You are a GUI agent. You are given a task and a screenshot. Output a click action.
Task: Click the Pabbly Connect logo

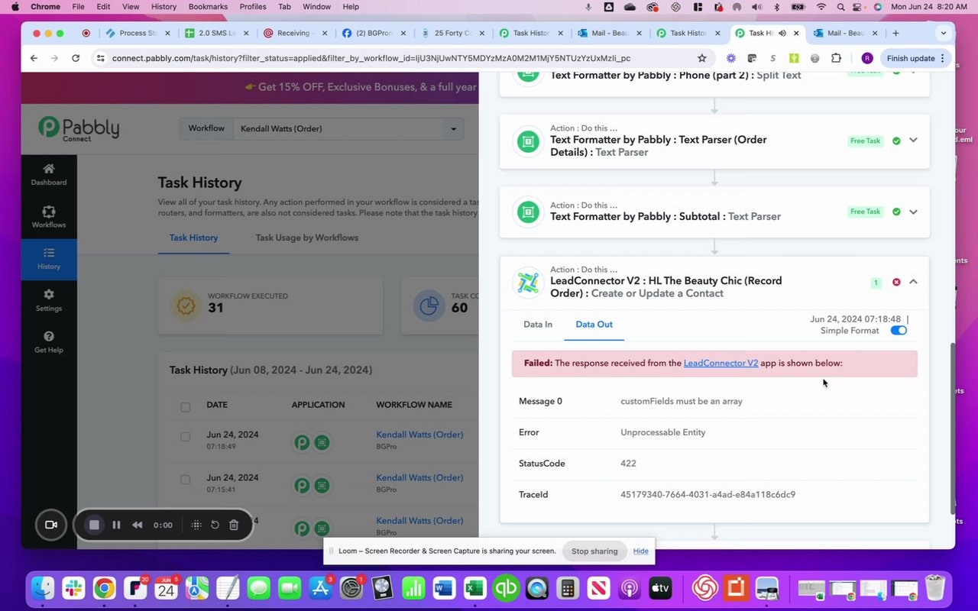click(79, 128)
